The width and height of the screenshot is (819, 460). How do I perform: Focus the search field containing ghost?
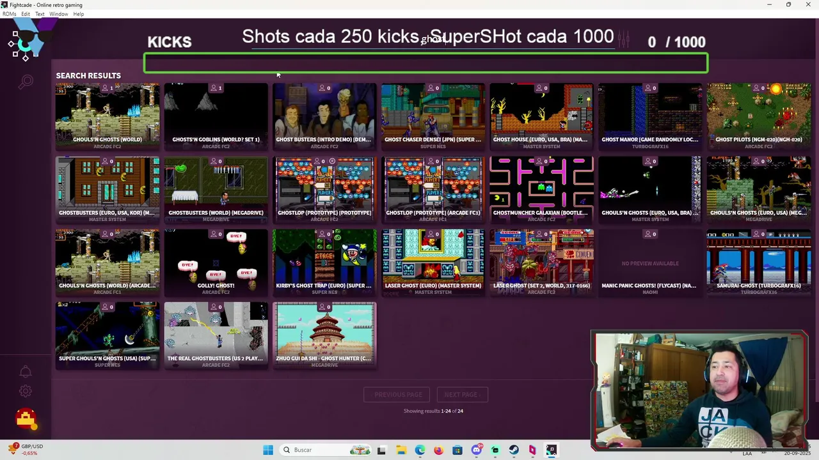tap(433, 40)
